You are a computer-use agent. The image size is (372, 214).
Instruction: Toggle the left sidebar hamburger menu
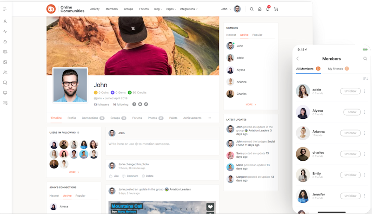(5, 9)
